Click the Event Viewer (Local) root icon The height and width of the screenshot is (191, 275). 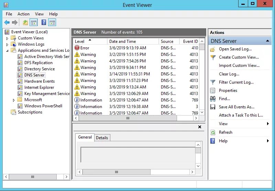[x=7, y=32]
